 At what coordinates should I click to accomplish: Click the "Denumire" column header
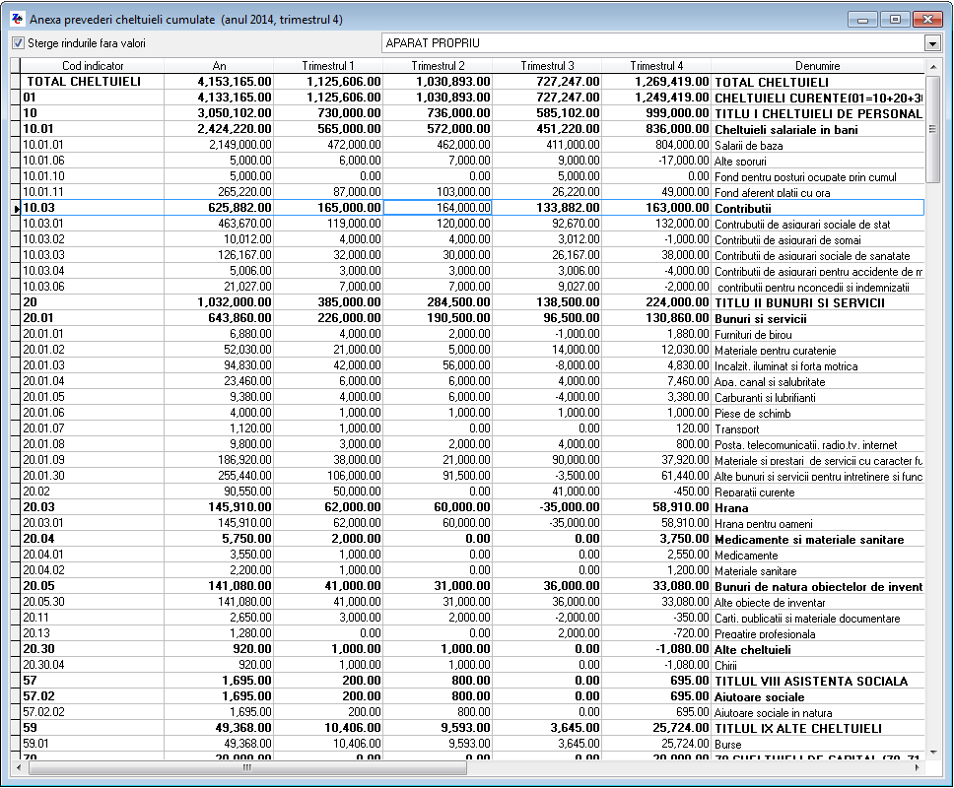point(818,66)
